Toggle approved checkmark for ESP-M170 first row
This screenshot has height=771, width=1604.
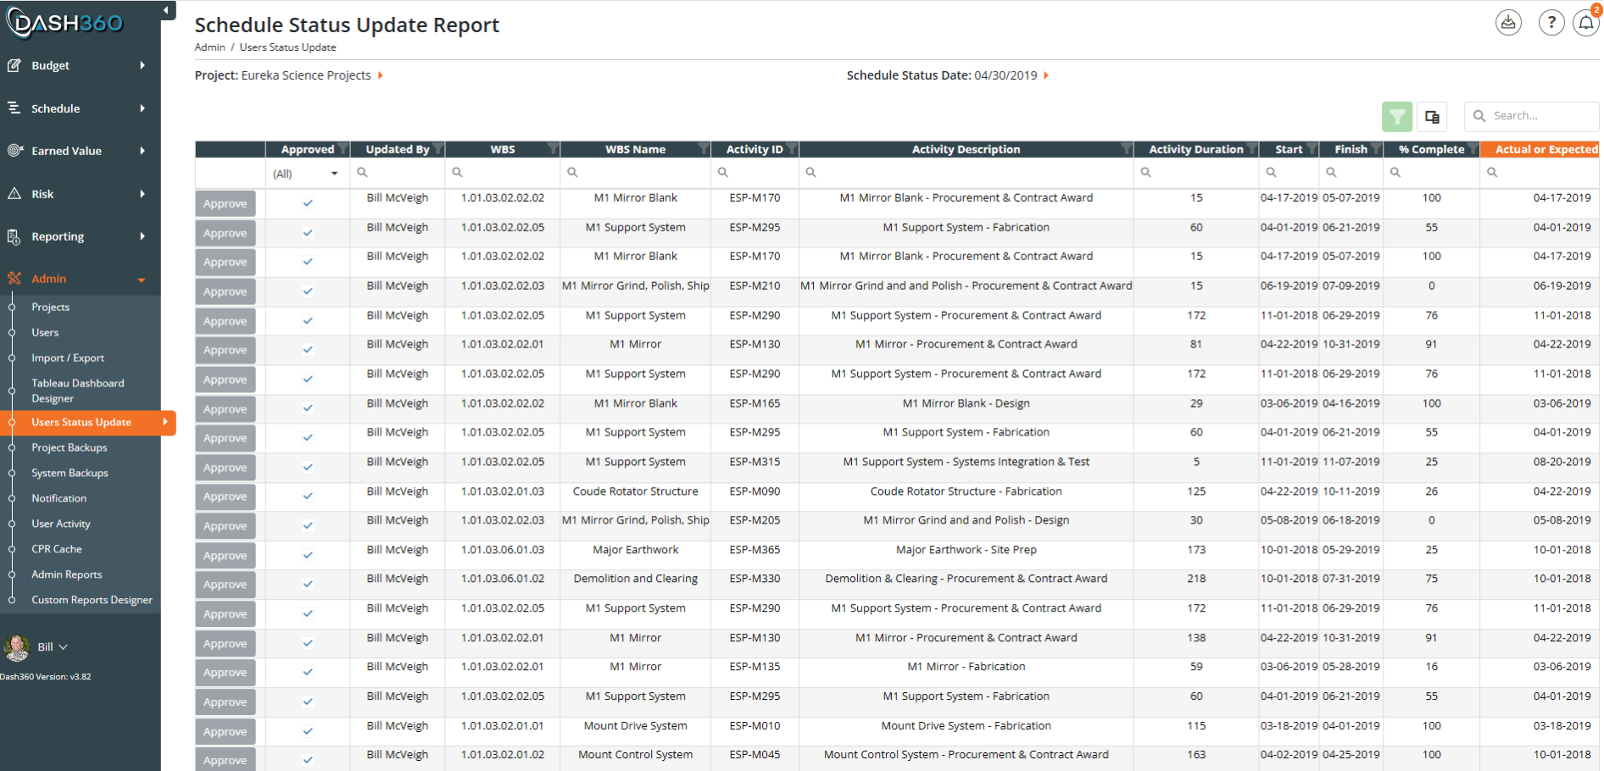pyautogui.click(x=308, y=203)
